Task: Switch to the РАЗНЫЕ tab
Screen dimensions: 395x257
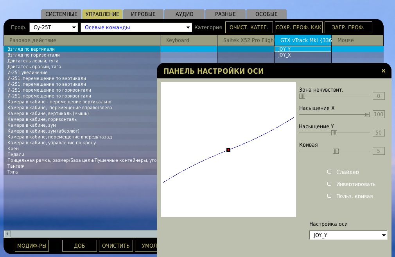Action: tap(225, 14)
